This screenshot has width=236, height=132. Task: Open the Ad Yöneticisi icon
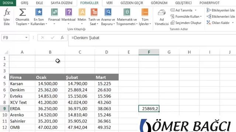pyautogui.click(x=162, y=12)
